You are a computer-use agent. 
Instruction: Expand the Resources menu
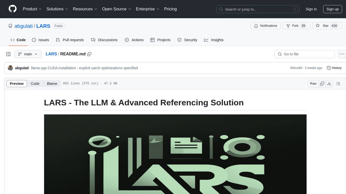(85, 9)
